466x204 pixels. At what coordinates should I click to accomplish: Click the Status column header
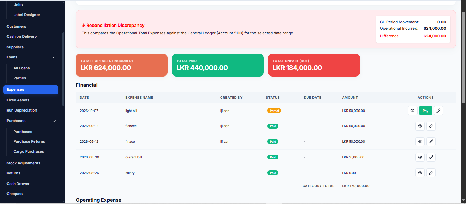click(273, 98)
